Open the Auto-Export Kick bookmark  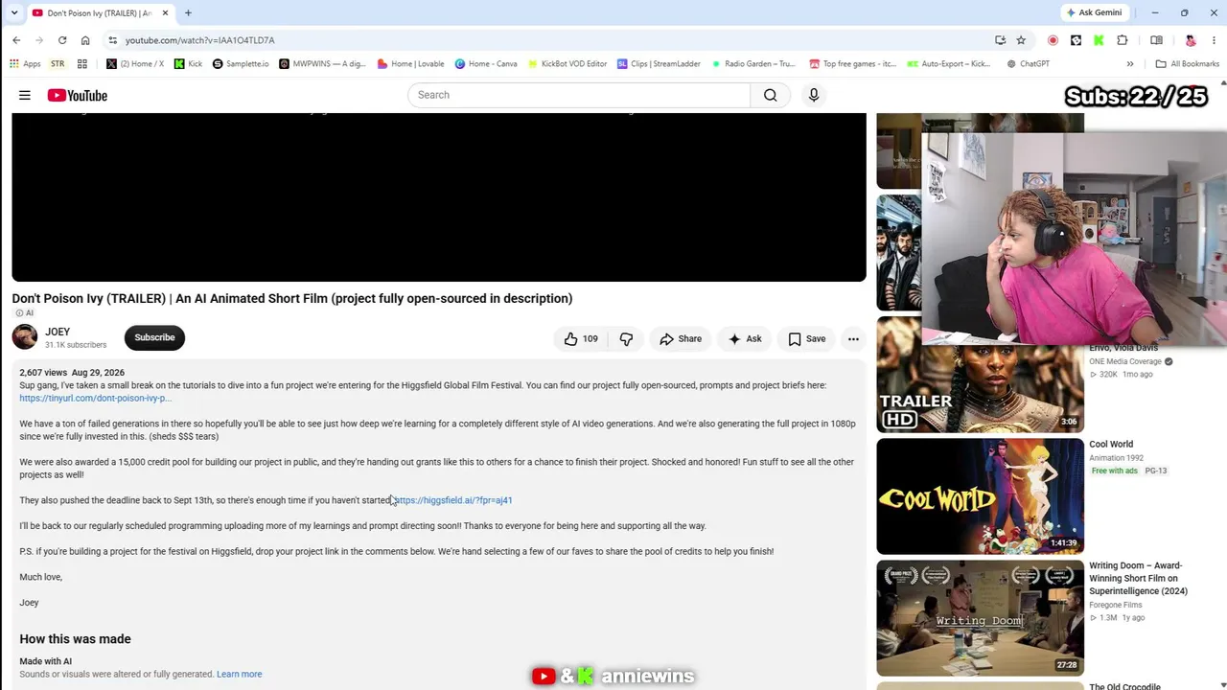tap(949, 64)
